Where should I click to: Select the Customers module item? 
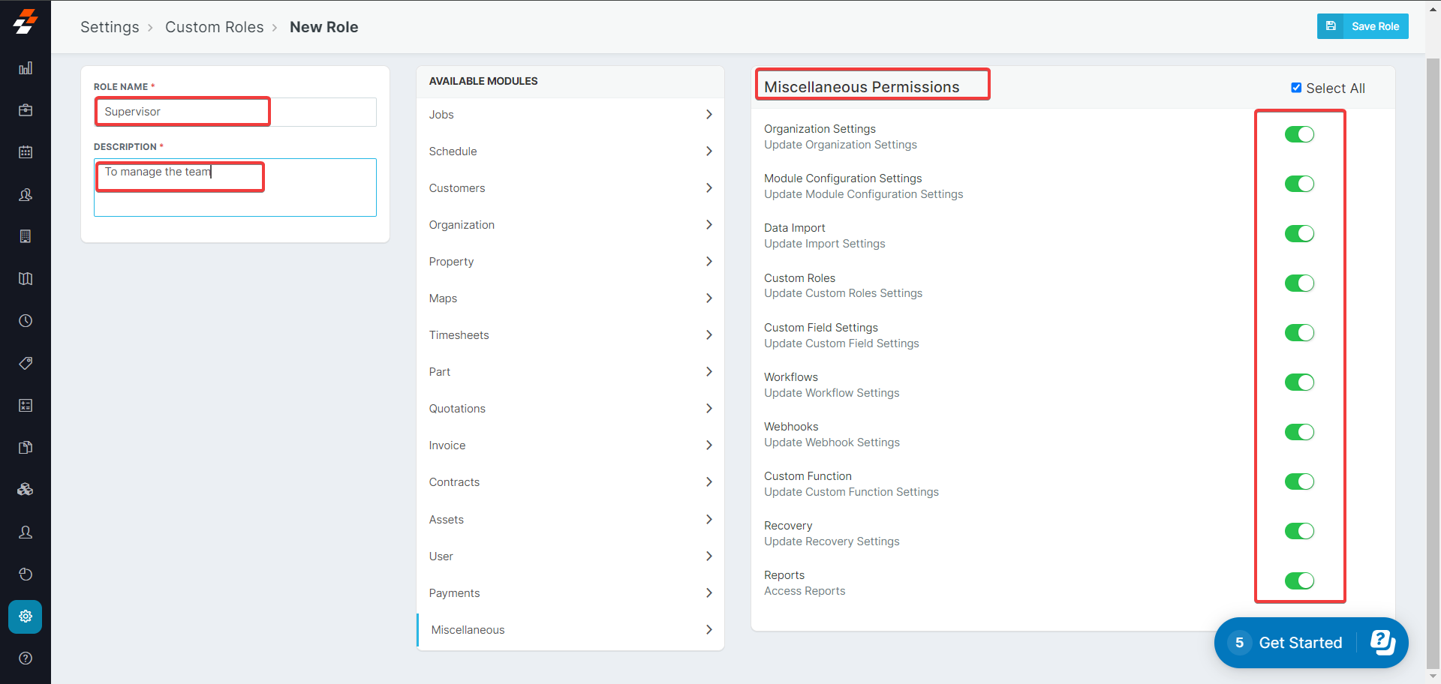click(457, 188)
